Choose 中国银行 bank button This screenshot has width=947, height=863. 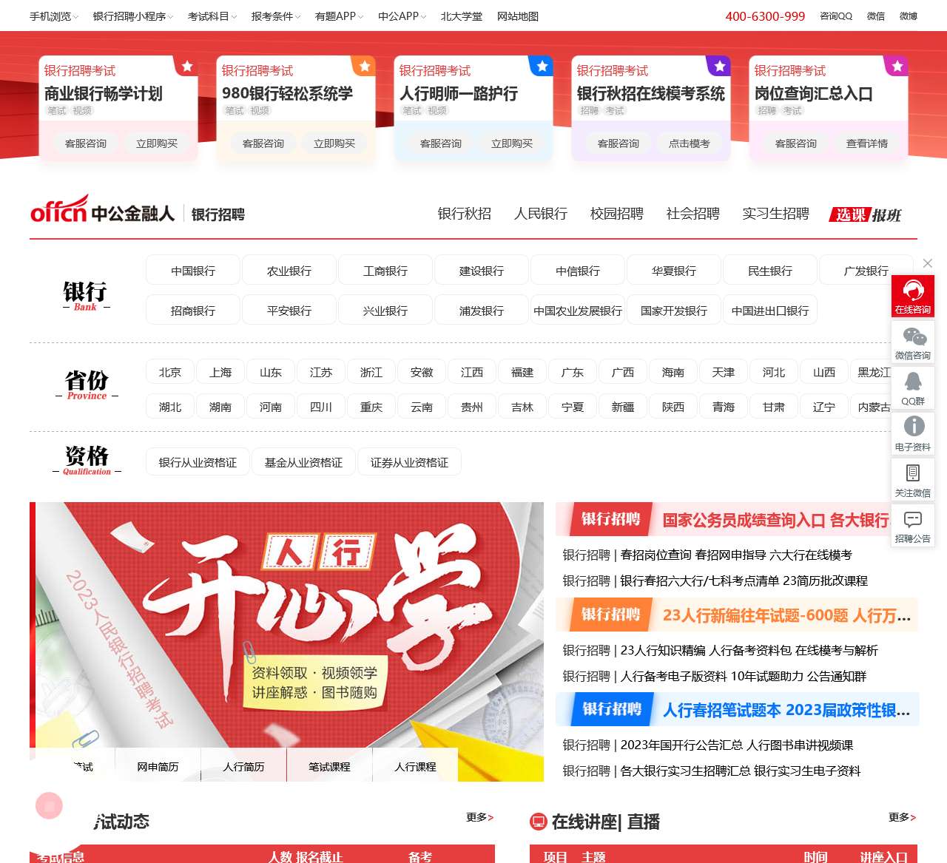[193, 271]
